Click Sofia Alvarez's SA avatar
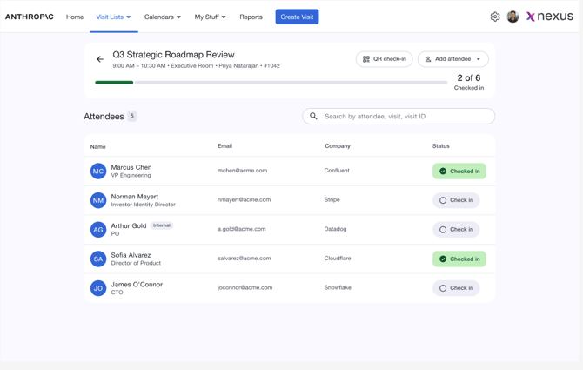583x370 pixels. click(98, 259)
